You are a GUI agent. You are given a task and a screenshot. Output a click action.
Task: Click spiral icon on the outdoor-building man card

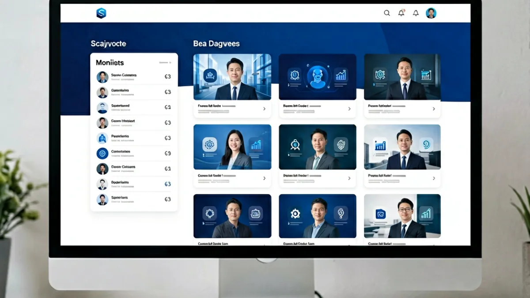(x=426, y=144)
